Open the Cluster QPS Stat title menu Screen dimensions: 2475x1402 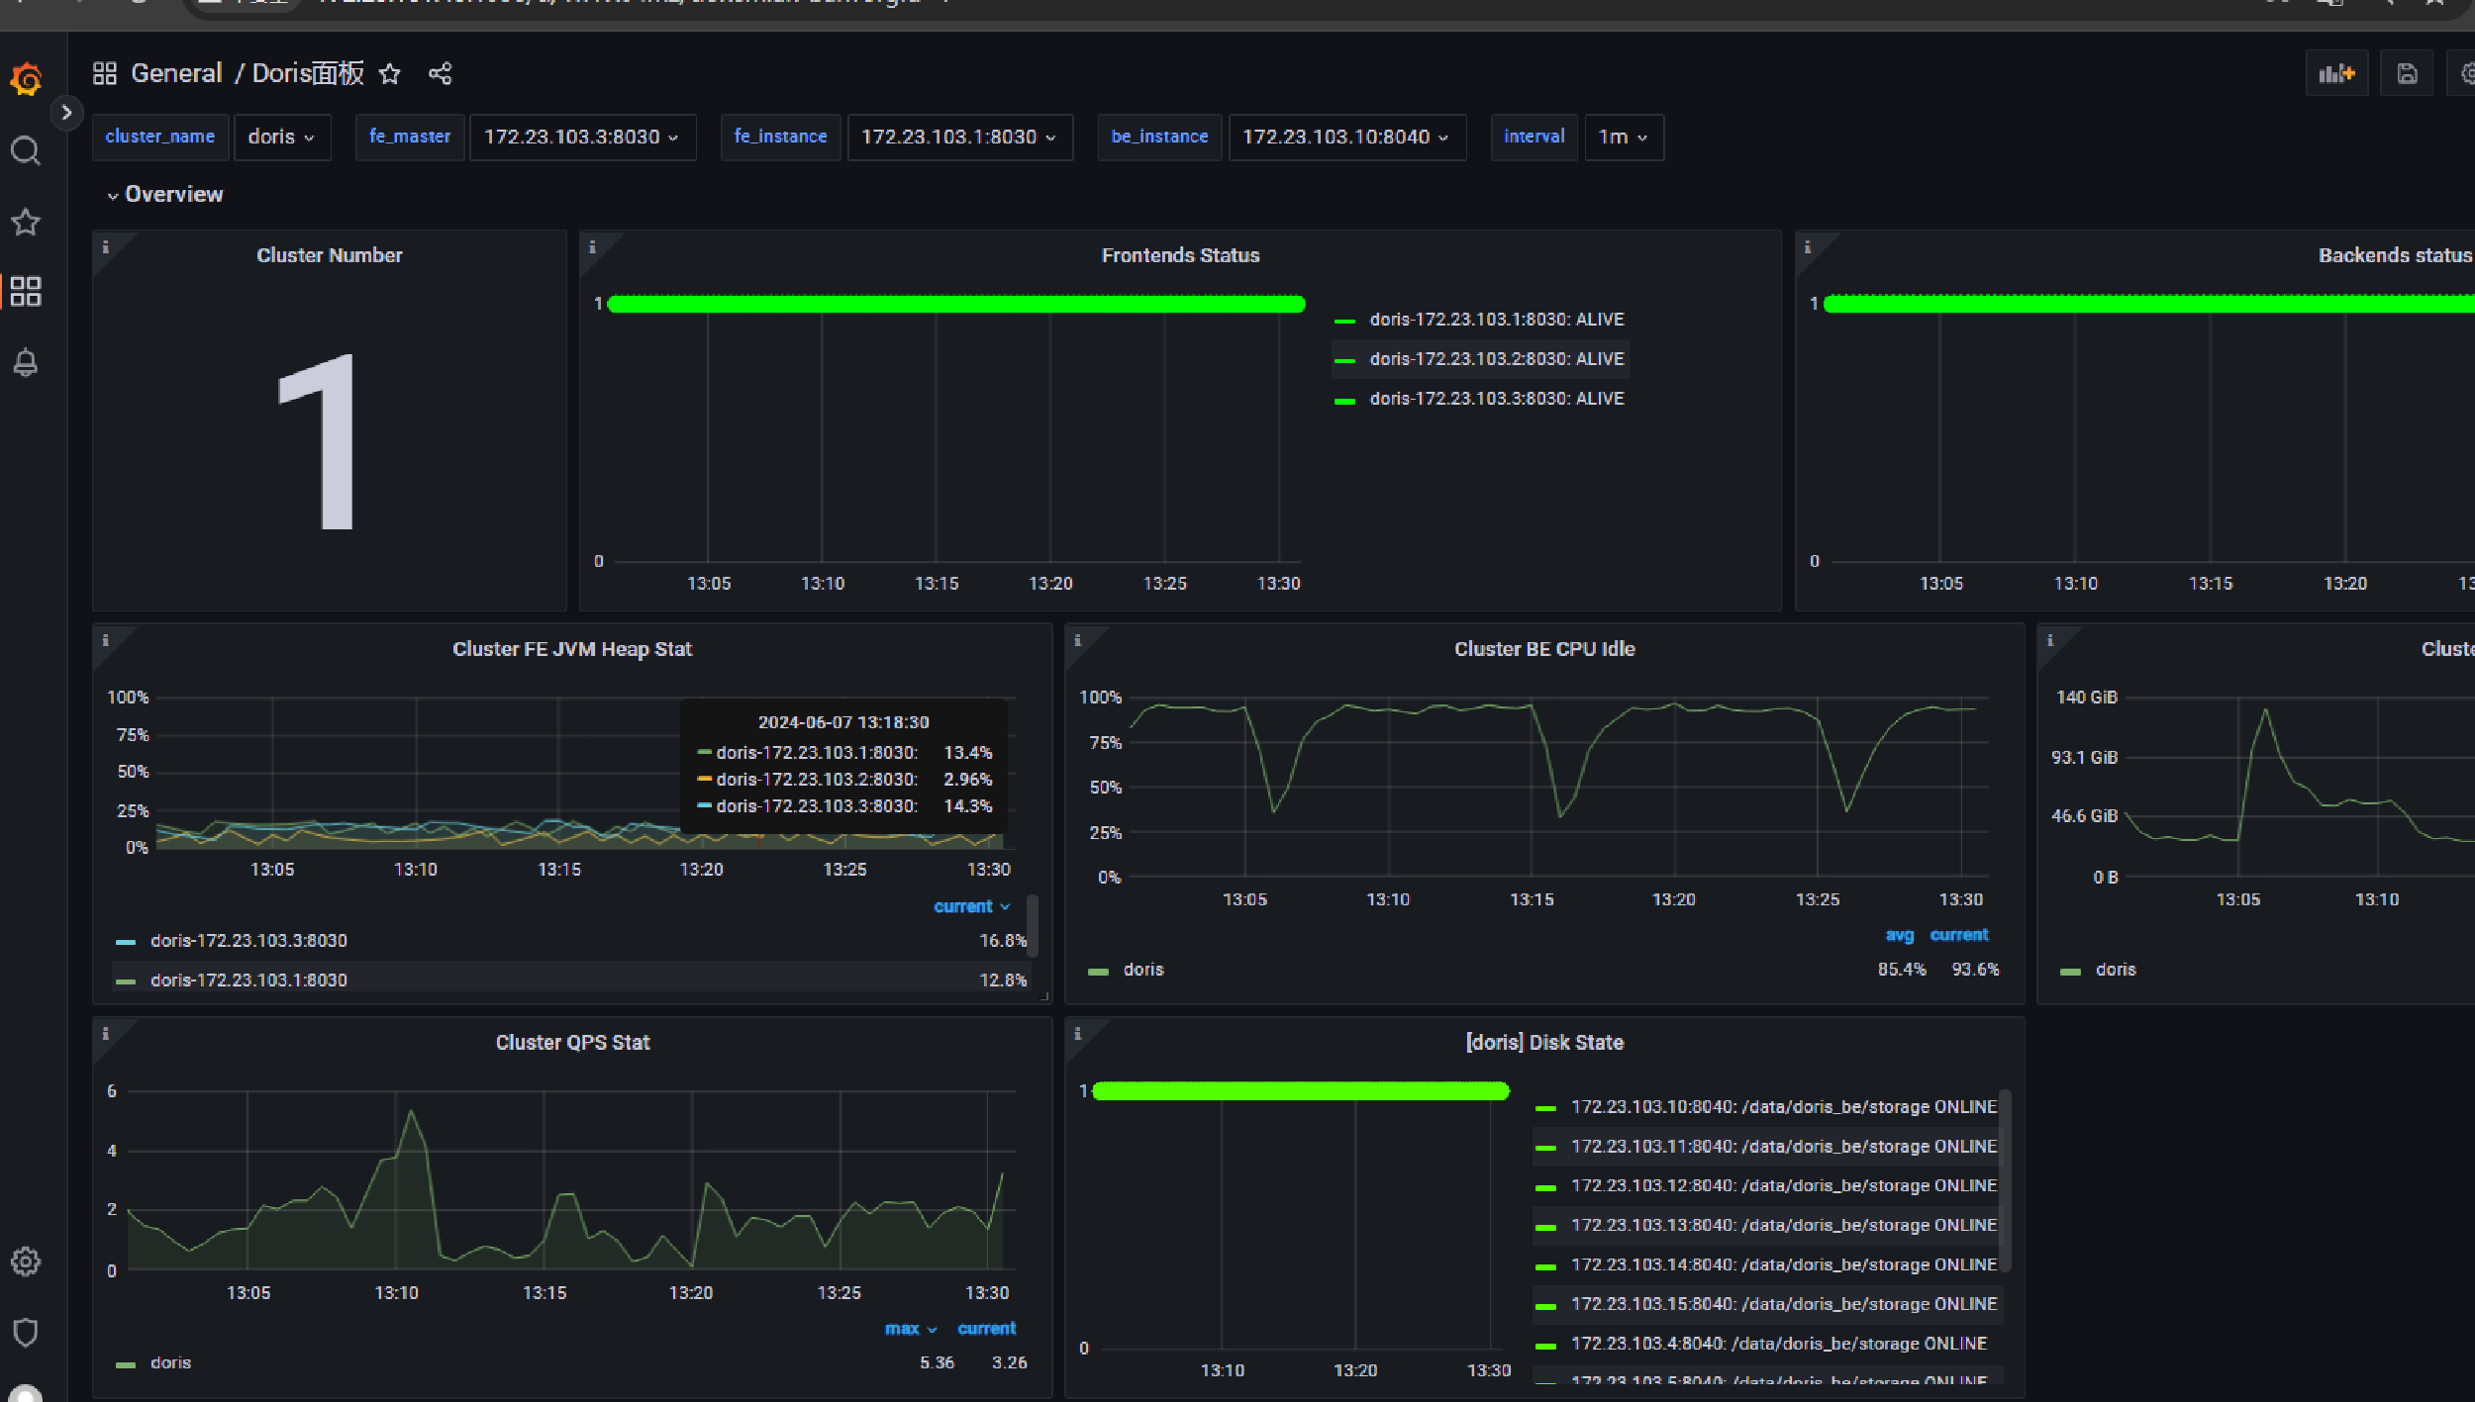[572, 1042]
